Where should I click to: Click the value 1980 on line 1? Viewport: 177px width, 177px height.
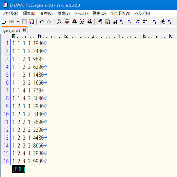(38, 43)
